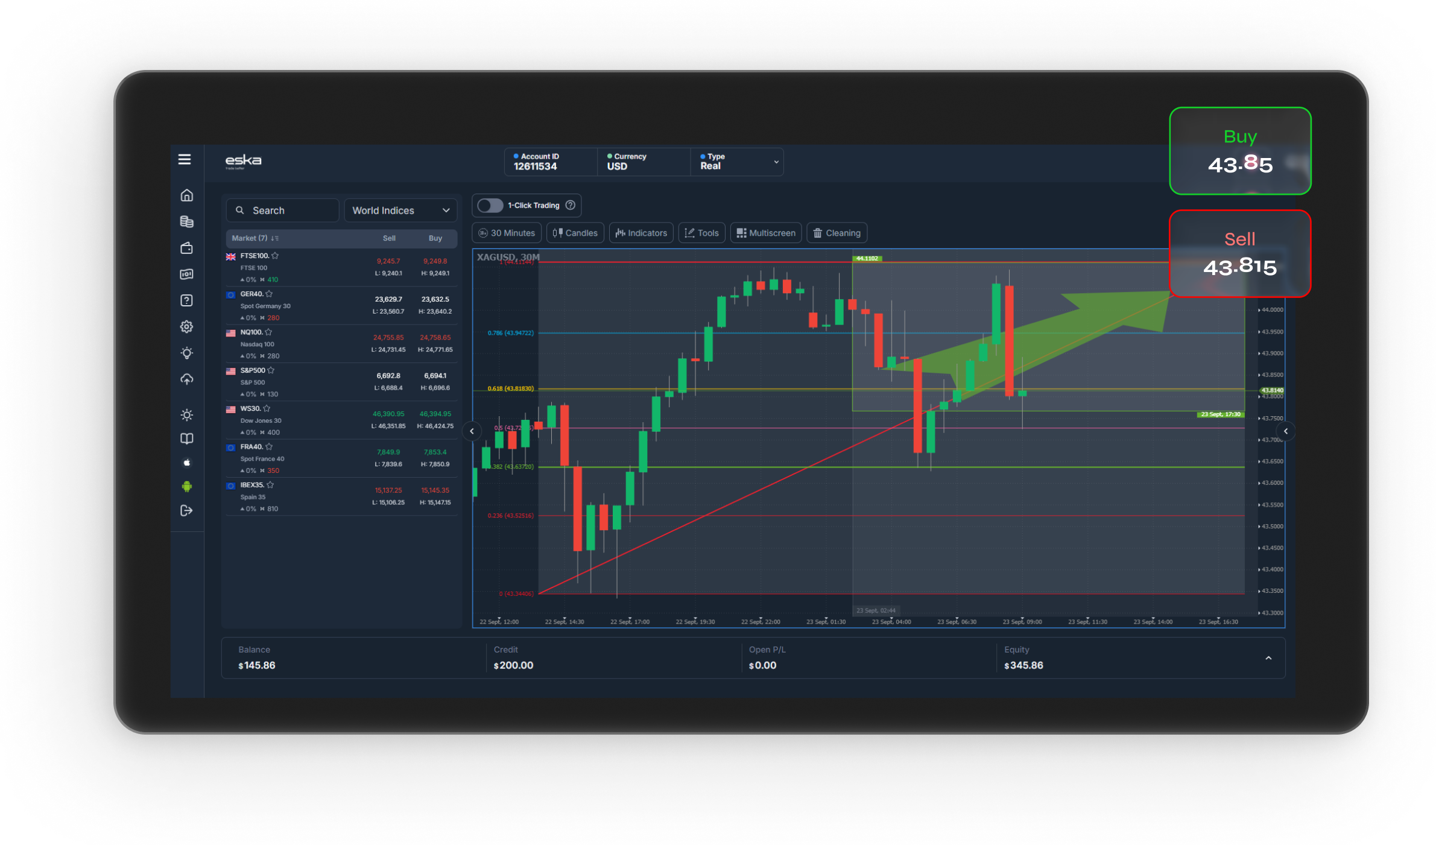This screenshot has width=1436, height=845.
Task: Click the cloud upload sidebar icon
Action: [x=187, y=379]
